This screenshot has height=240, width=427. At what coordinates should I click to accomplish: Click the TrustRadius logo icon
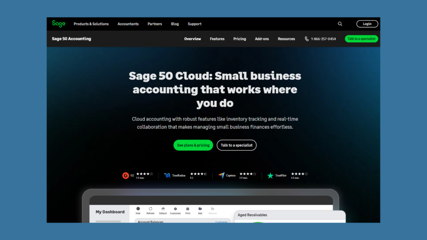pos(167,175)
